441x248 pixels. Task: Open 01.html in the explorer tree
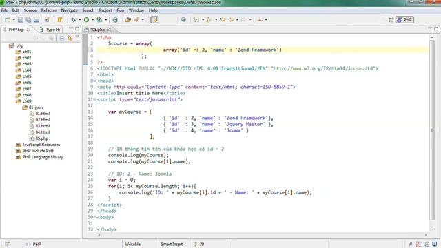tap(40, 113)
